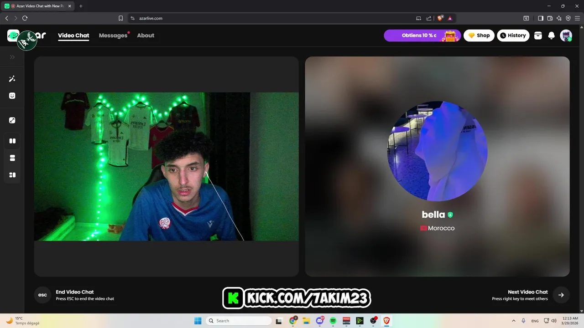This screenshot has height=328, width=584.
Task: Click the microphone tray icon
Action: point(523,321)
